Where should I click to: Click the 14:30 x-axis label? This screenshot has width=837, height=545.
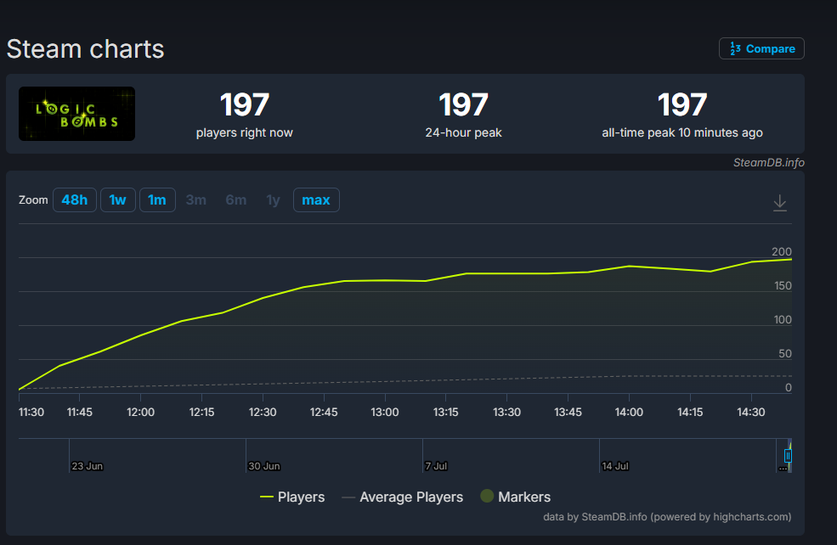[751, 413]
